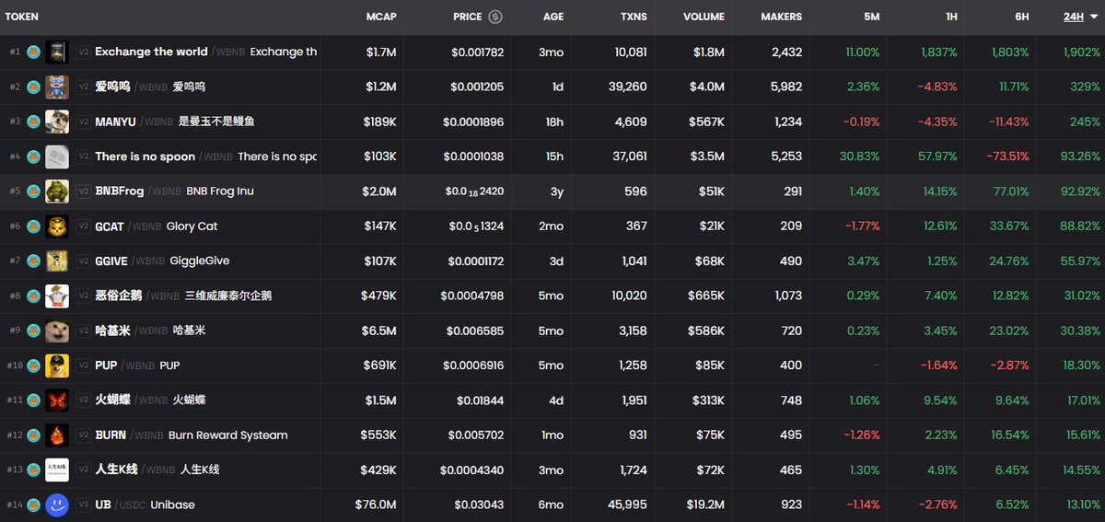Click the 5,982 makers cell
This screenshot has width=1105, height=522.
coord(787,87)
